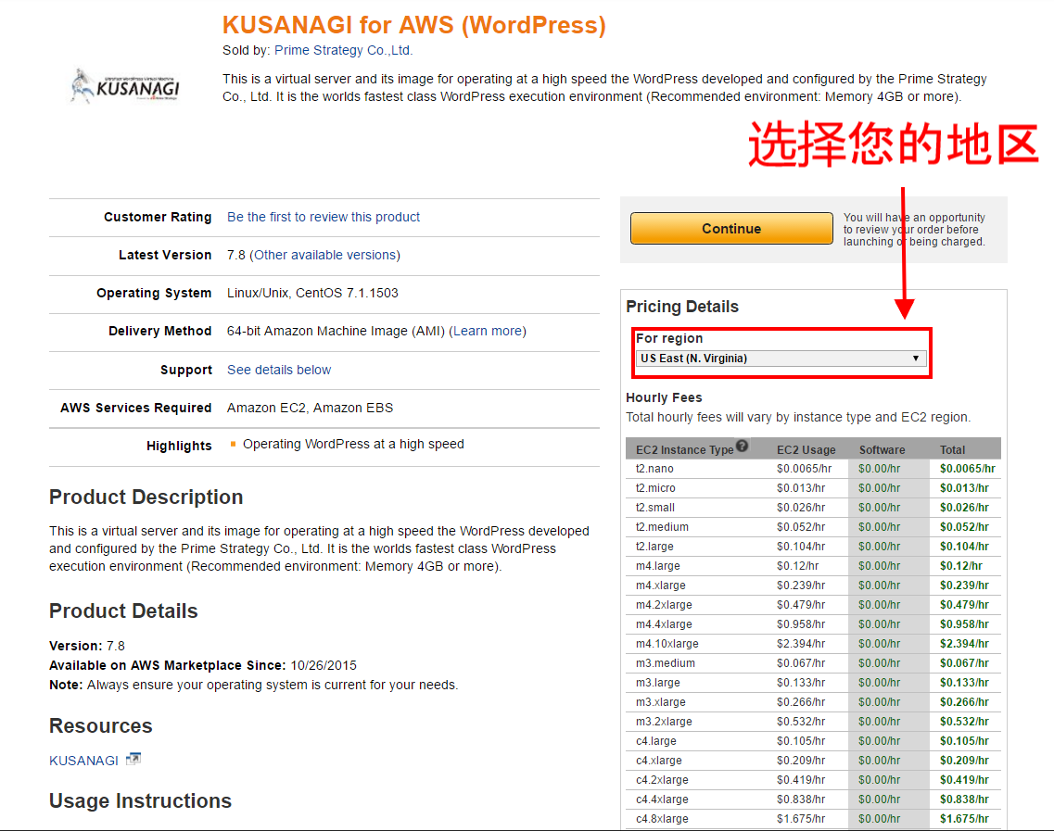The width and height of the screenshot is (1054, 831).
Task: Click the m3.2xlarge instance type
Action: tap(664, 723)
